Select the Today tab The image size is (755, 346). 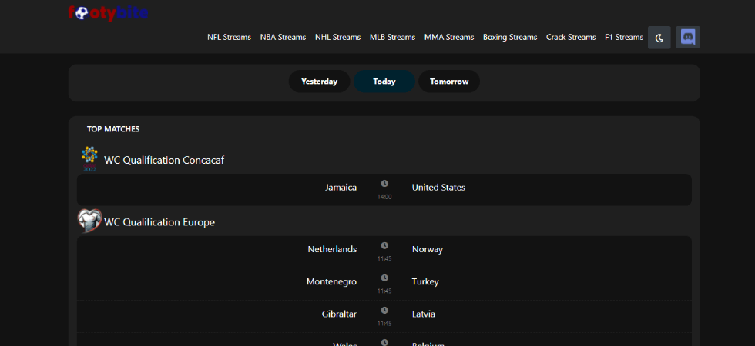click(x=384, y=82)
